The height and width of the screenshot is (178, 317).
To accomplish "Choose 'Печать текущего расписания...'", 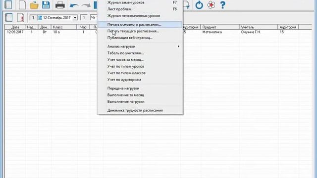I will click(140, 31).
